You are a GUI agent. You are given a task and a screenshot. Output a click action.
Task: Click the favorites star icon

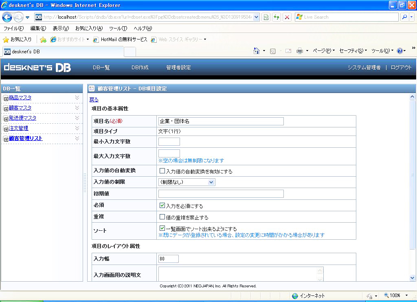[x=6, y=39]
